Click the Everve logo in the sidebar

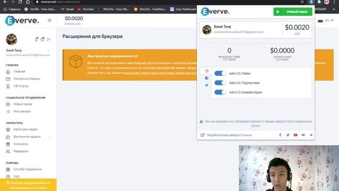coord(22,21)
